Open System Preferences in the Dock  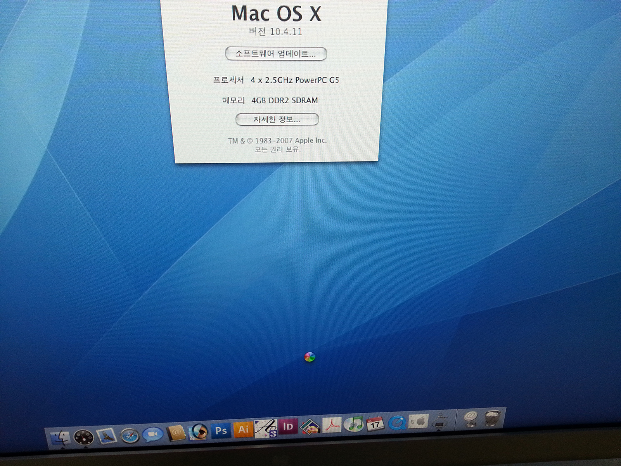(x=419, y=421)
